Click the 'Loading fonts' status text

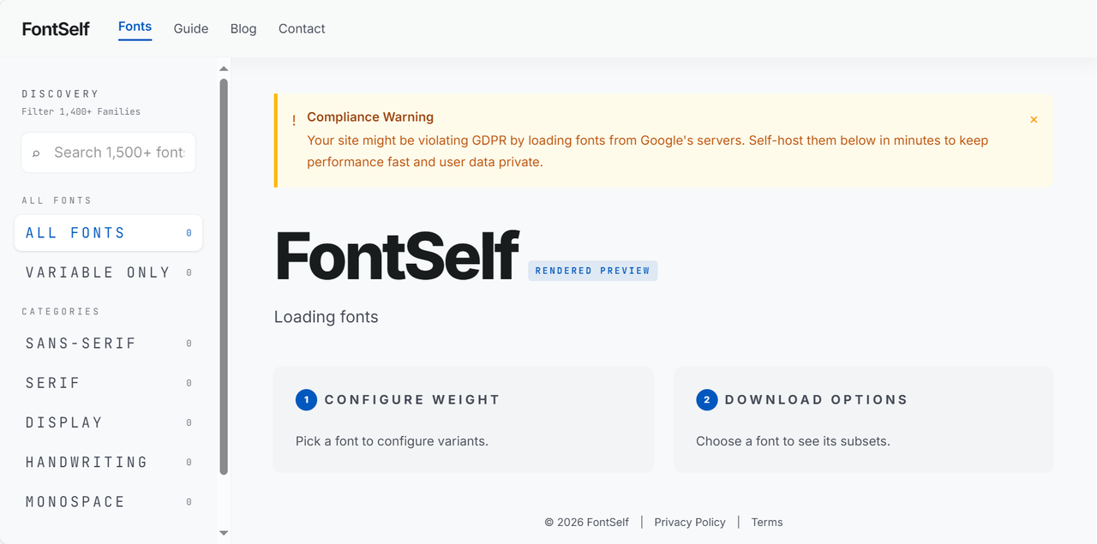pyautogui.click(x=326, y=317)
